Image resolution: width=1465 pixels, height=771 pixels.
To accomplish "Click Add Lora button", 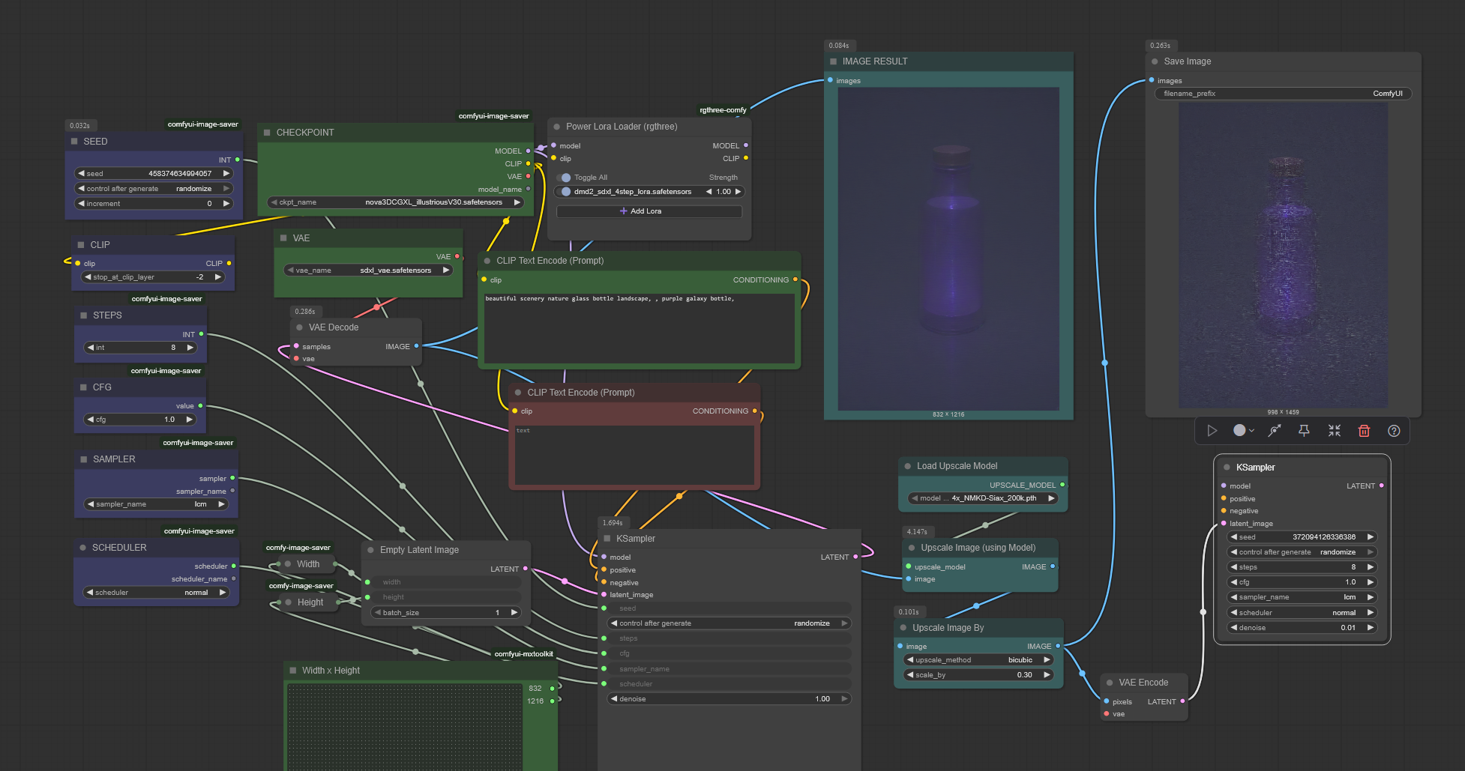I will coord(649,211).
